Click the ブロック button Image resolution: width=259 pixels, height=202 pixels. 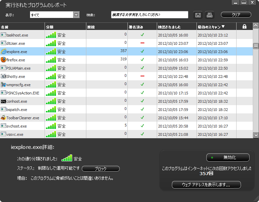(x=100, y=169)
